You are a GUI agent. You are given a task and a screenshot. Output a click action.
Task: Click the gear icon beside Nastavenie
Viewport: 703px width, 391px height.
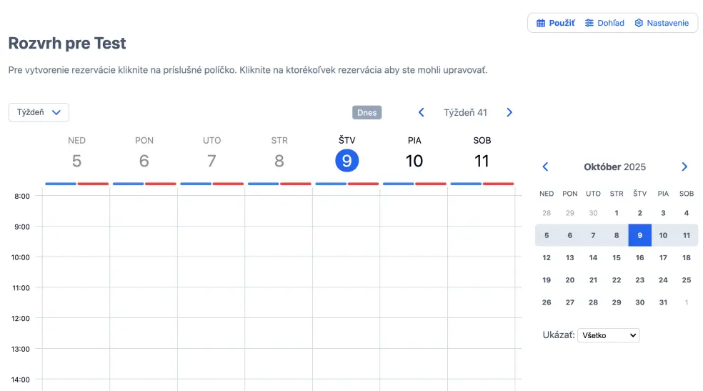click(639, 23)
